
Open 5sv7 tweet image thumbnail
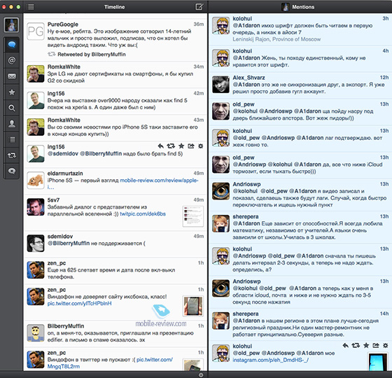pos(192,216)
